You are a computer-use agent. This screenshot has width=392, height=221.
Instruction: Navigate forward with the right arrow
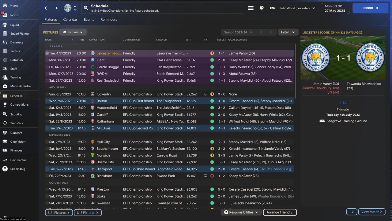[x=56, y=8]
